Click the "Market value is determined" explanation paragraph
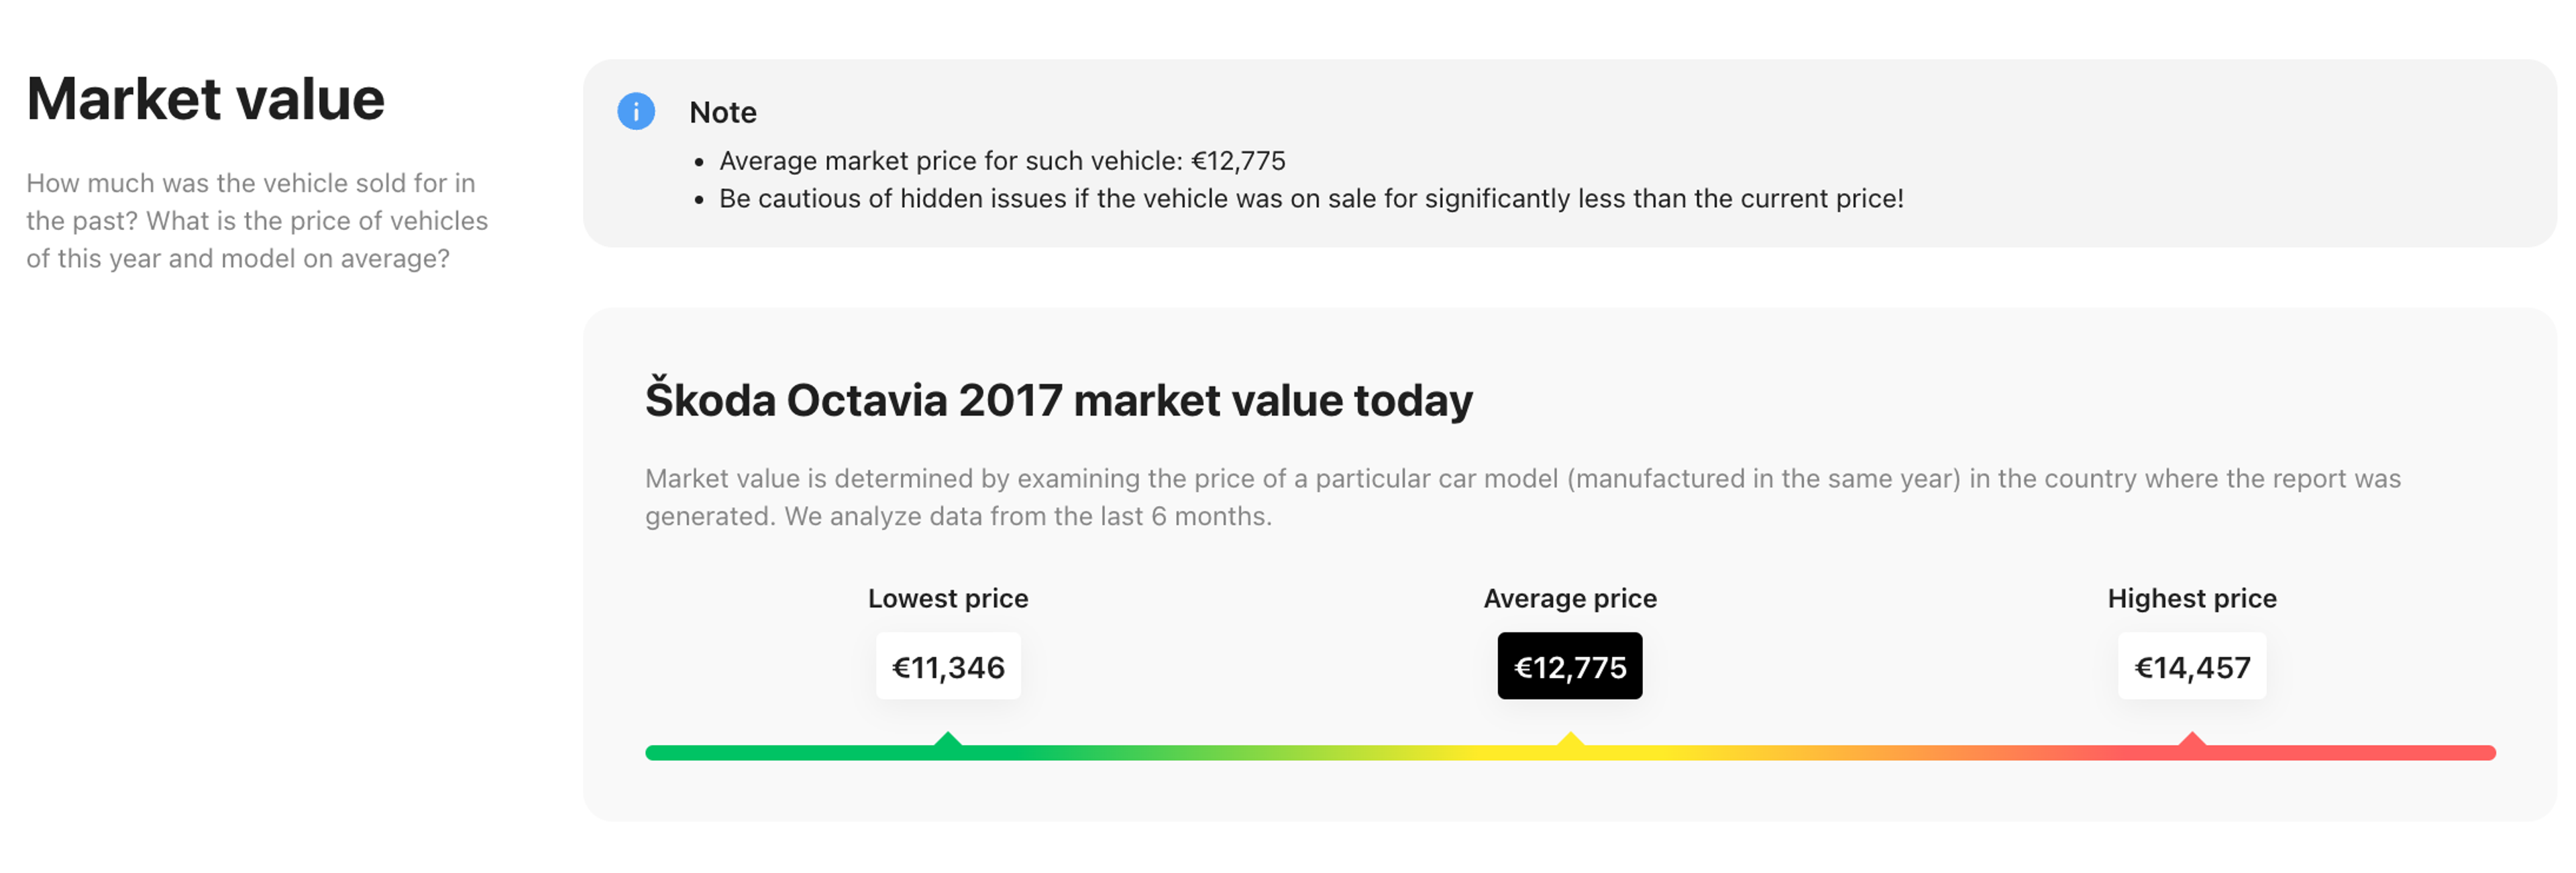Screen dimensions: 2576x873 [1522, 479]
